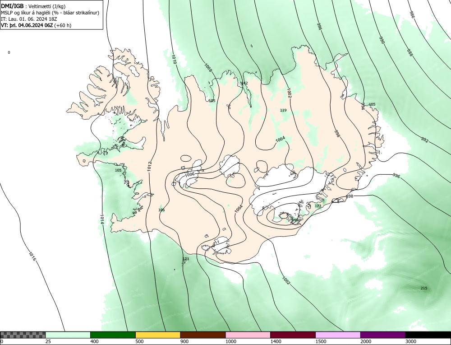The height and width of the screenshot is (345, 451).
Task: Click the '1400' colour scale label
Action: point(276,342)
